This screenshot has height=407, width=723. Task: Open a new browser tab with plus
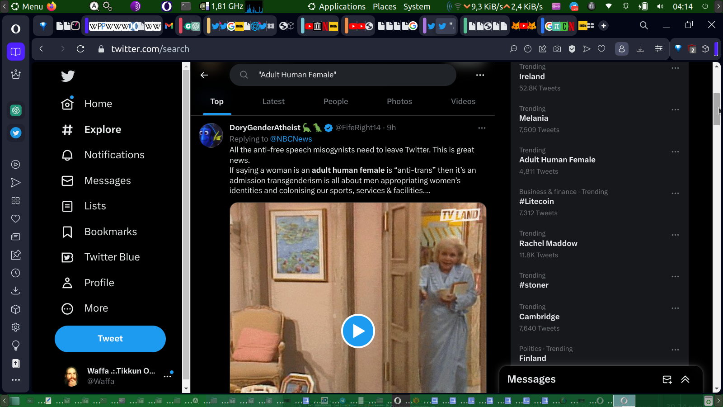[x=604, y=26]
